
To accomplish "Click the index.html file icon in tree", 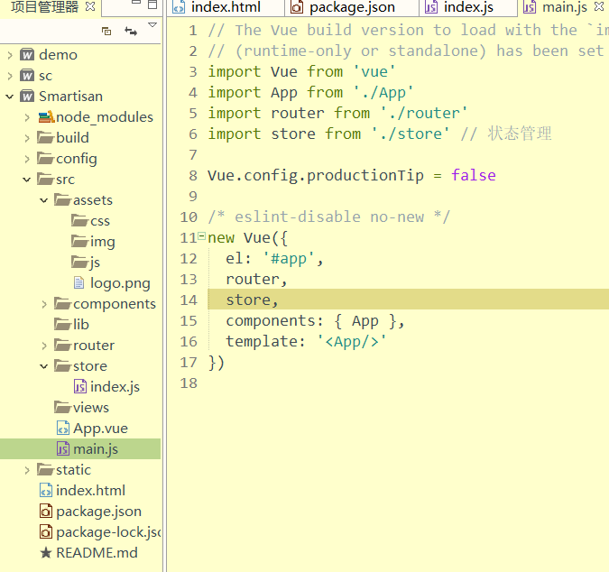I will (46, 491).
